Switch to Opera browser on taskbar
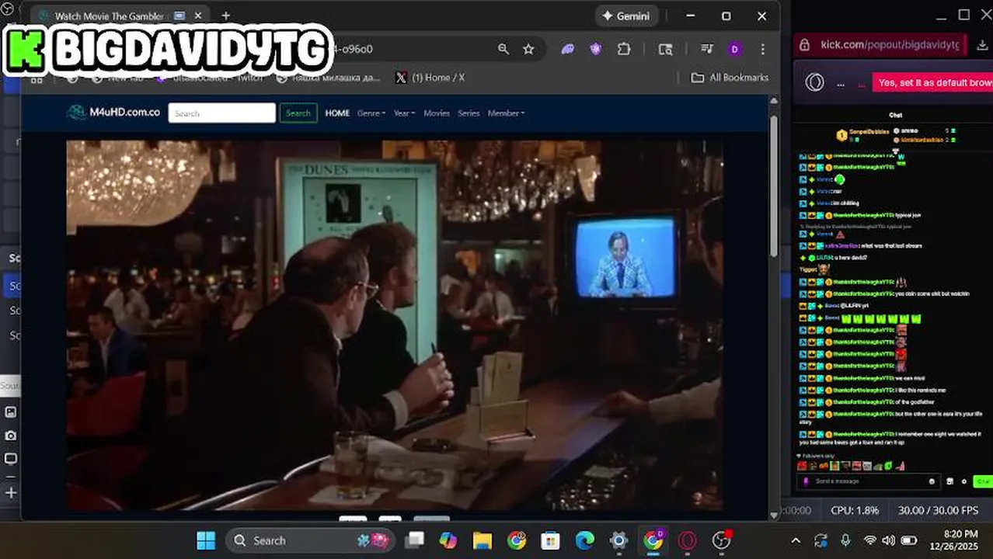993x559 pixels. click(688, 540)
